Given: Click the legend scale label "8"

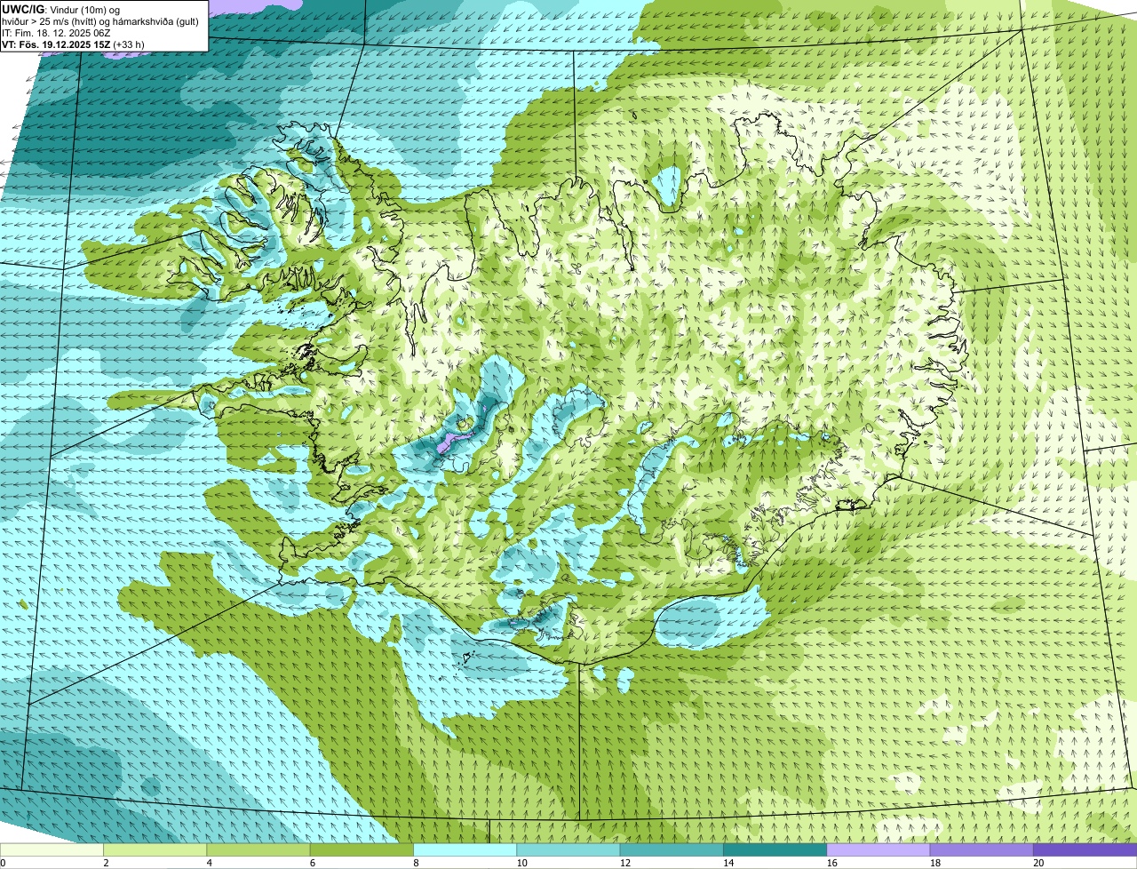Looking at the screenshot, I should click(414, 863).
